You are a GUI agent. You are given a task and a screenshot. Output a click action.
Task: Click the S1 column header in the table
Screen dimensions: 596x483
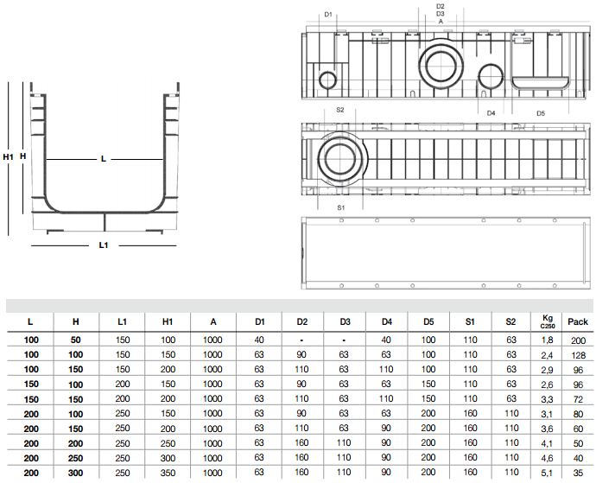(x=470, y=321)
